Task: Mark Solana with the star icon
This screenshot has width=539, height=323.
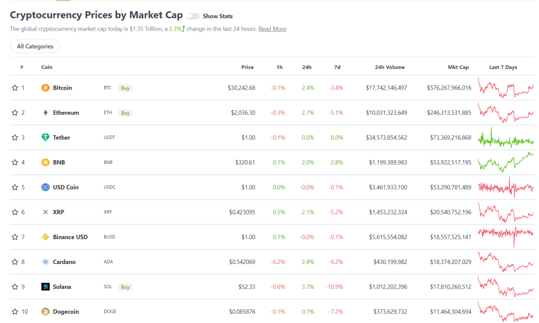Action: (15, 287)
